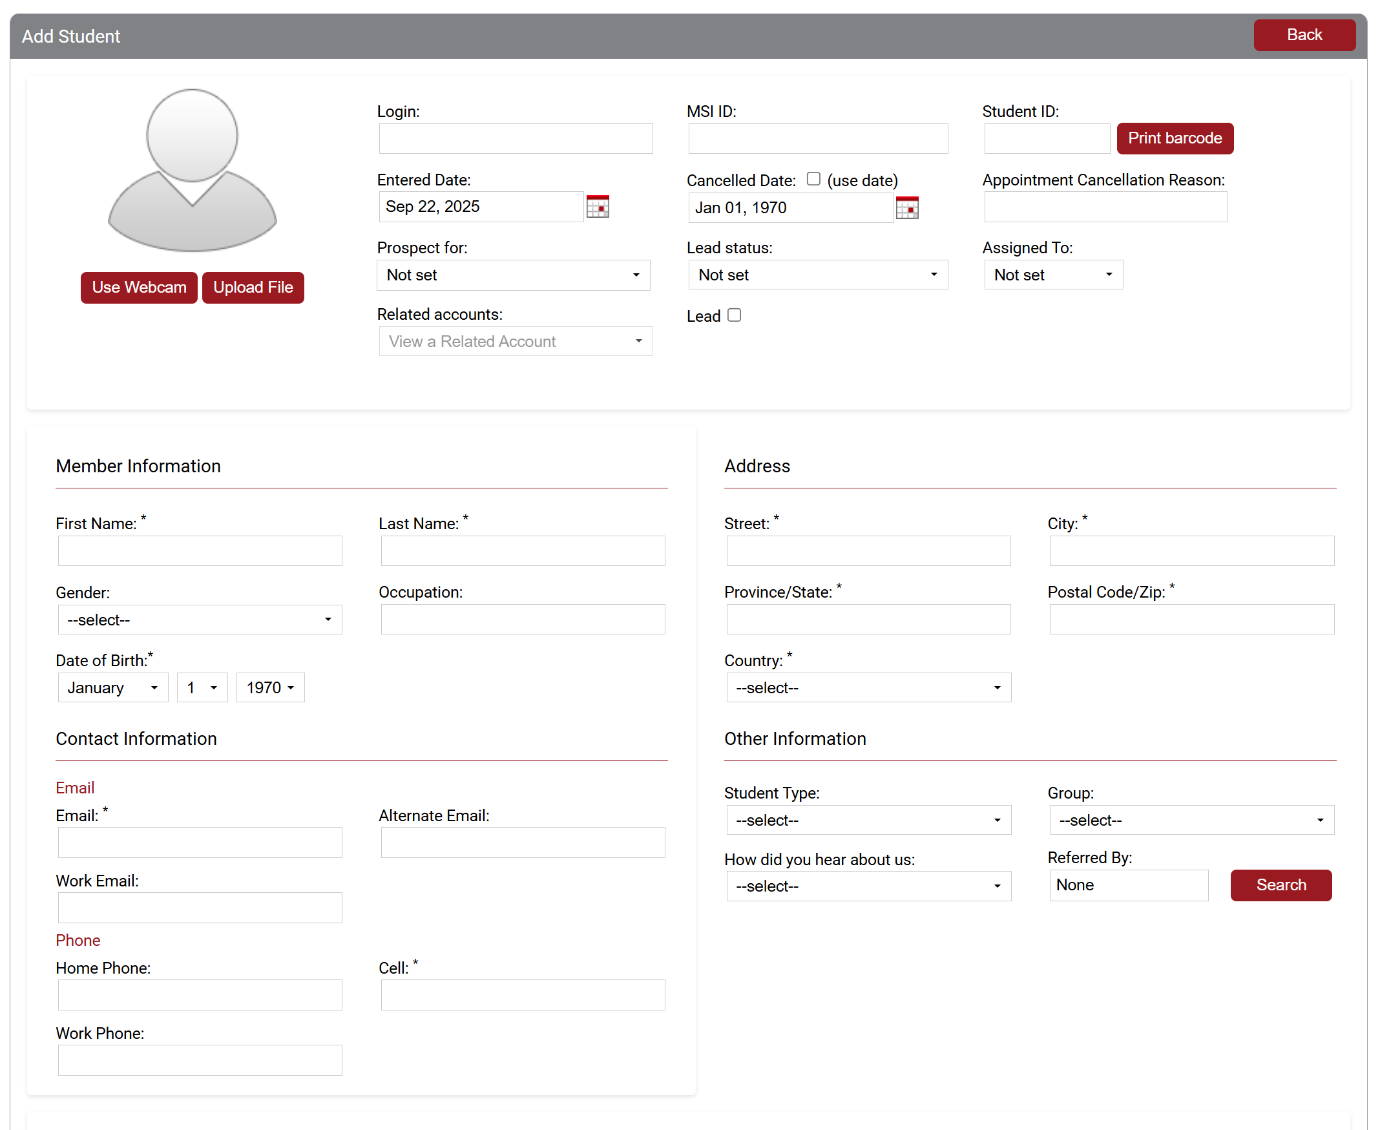Expand the Prospect for dropdown
This screenshot has height=1130, width=1380.
click(513, 275)
